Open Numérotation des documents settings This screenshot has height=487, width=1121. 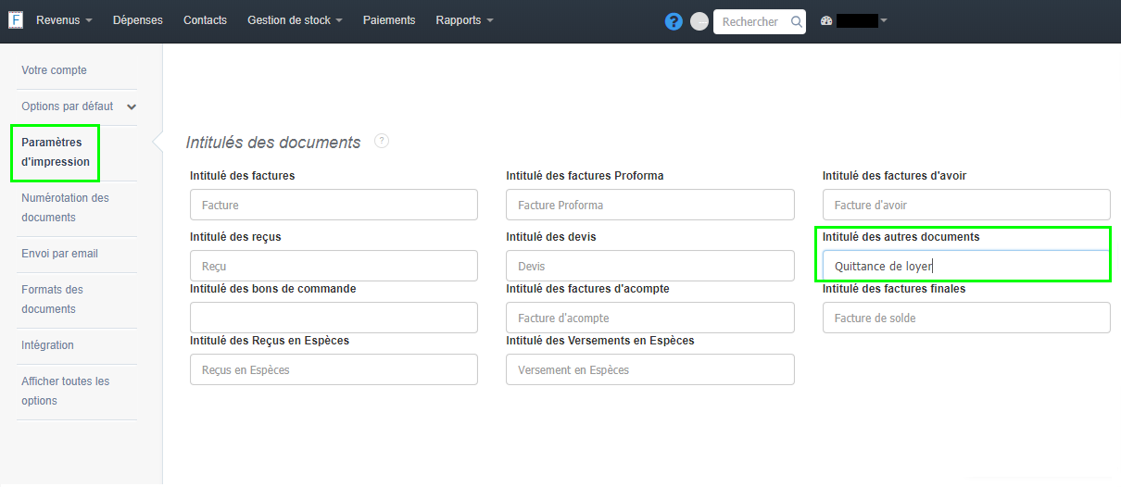[65, 207]
